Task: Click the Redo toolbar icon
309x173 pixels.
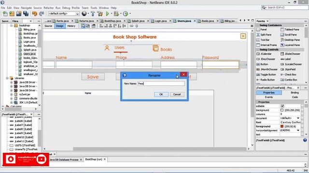Action: point(42,14)
